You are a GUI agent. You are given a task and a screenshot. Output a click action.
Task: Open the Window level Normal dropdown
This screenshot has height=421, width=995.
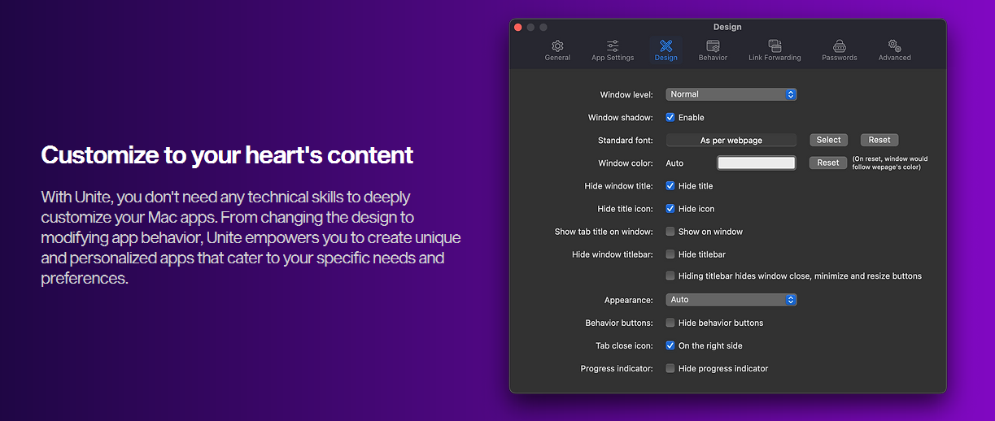731,94
